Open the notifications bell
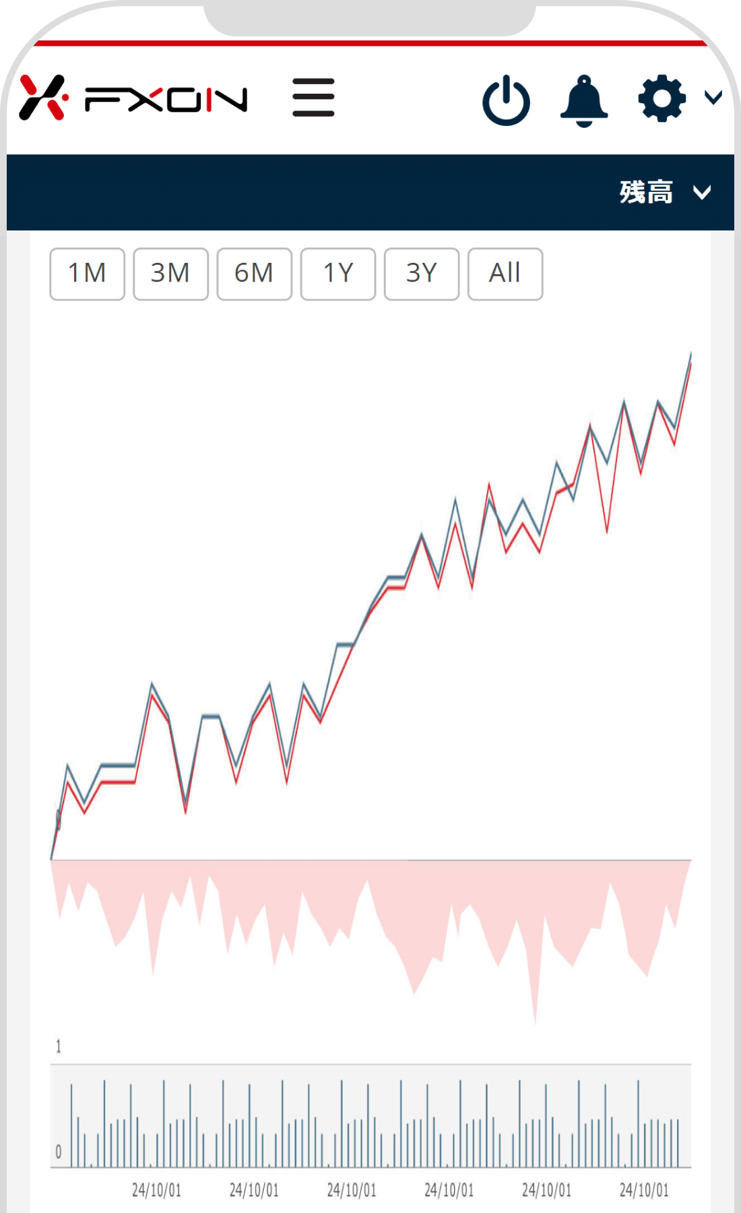741x1213 pixels. click(x=584, y=100)
